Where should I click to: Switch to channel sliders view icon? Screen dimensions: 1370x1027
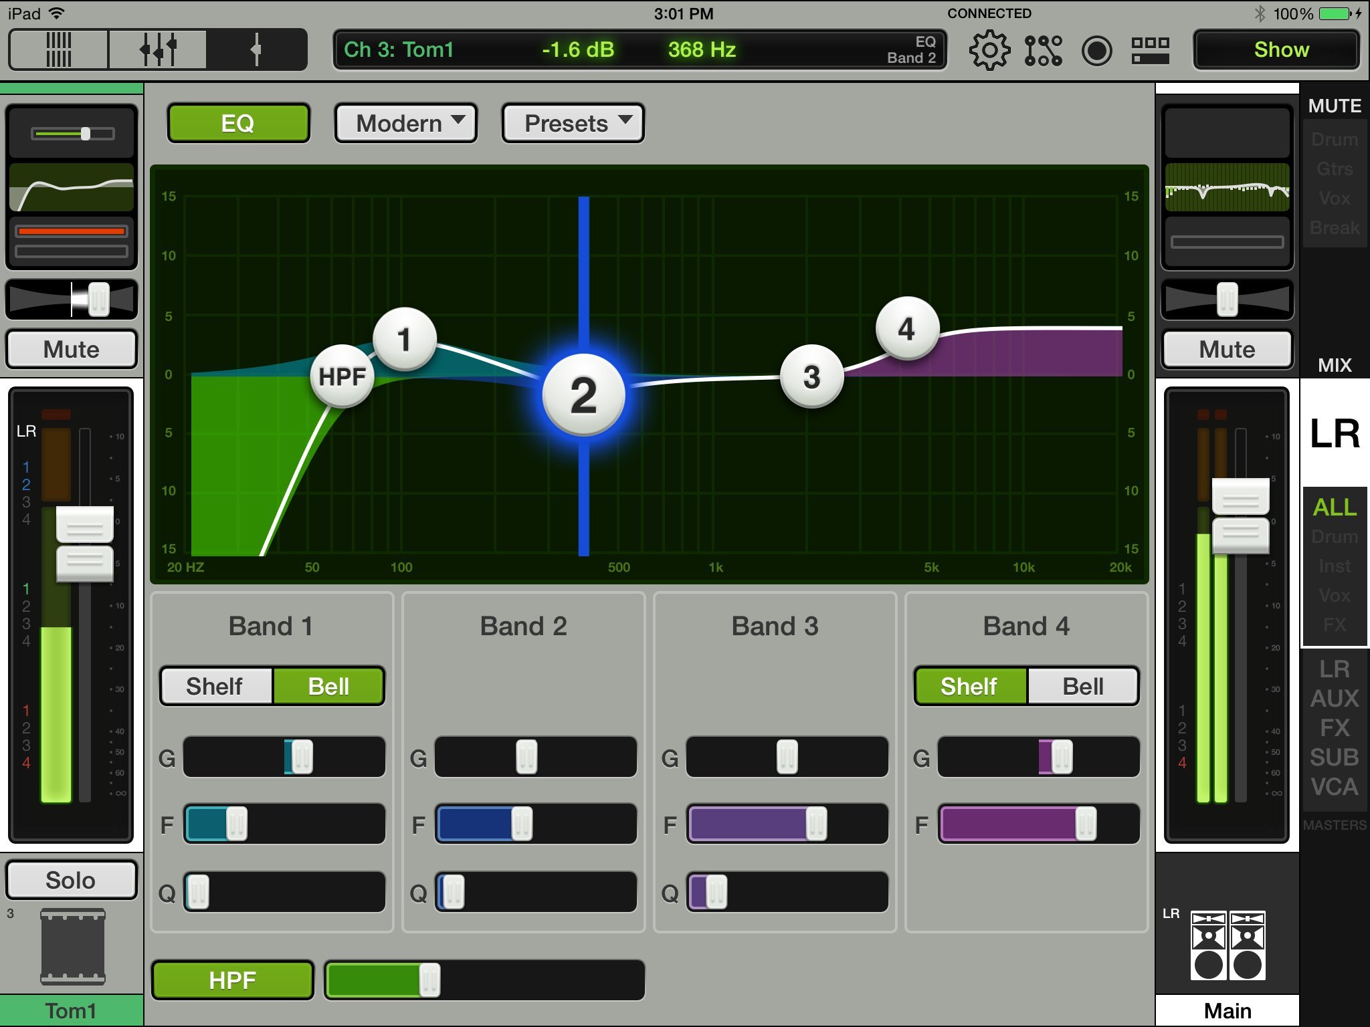158,49
